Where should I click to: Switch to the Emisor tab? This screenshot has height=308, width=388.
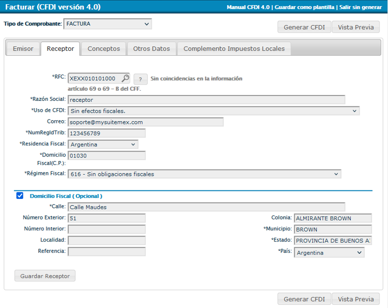click(23, 49)
